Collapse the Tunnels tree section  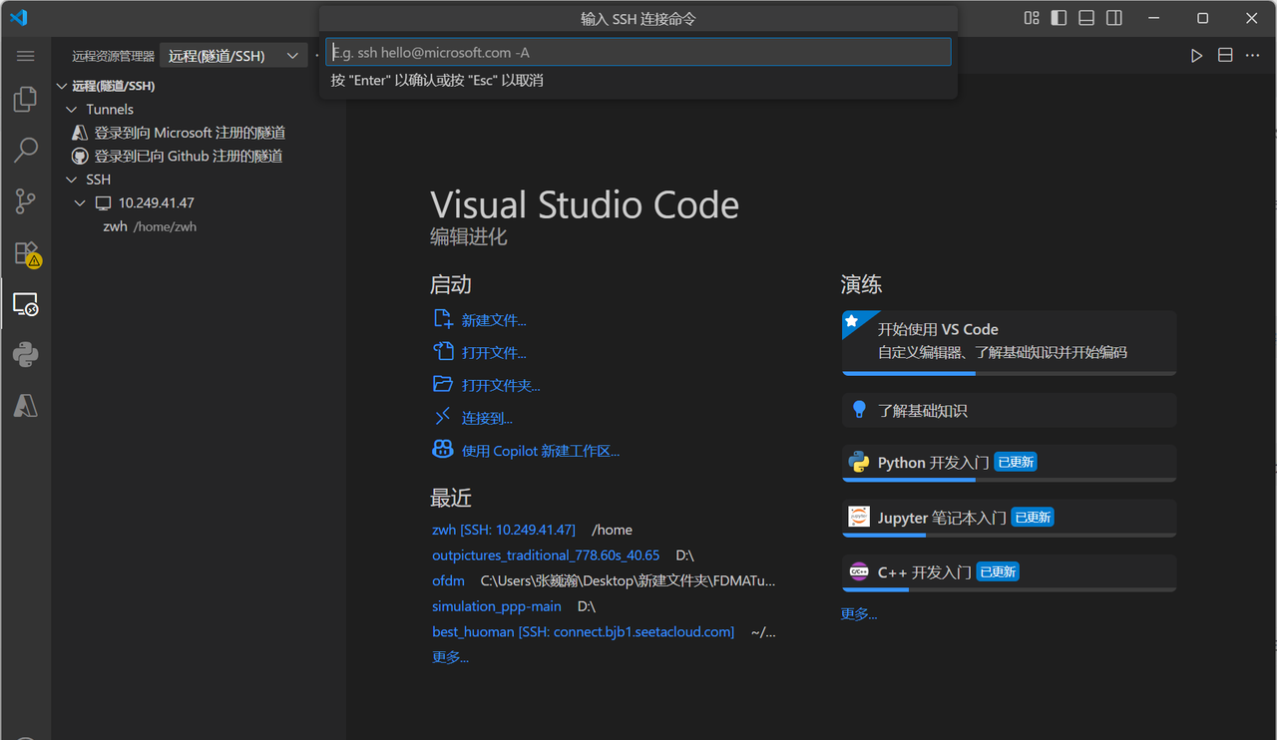tap(71, 110)
